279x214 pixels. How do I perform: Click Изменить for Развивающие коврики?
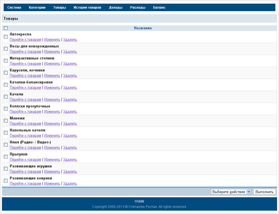[x=52, y=184]
